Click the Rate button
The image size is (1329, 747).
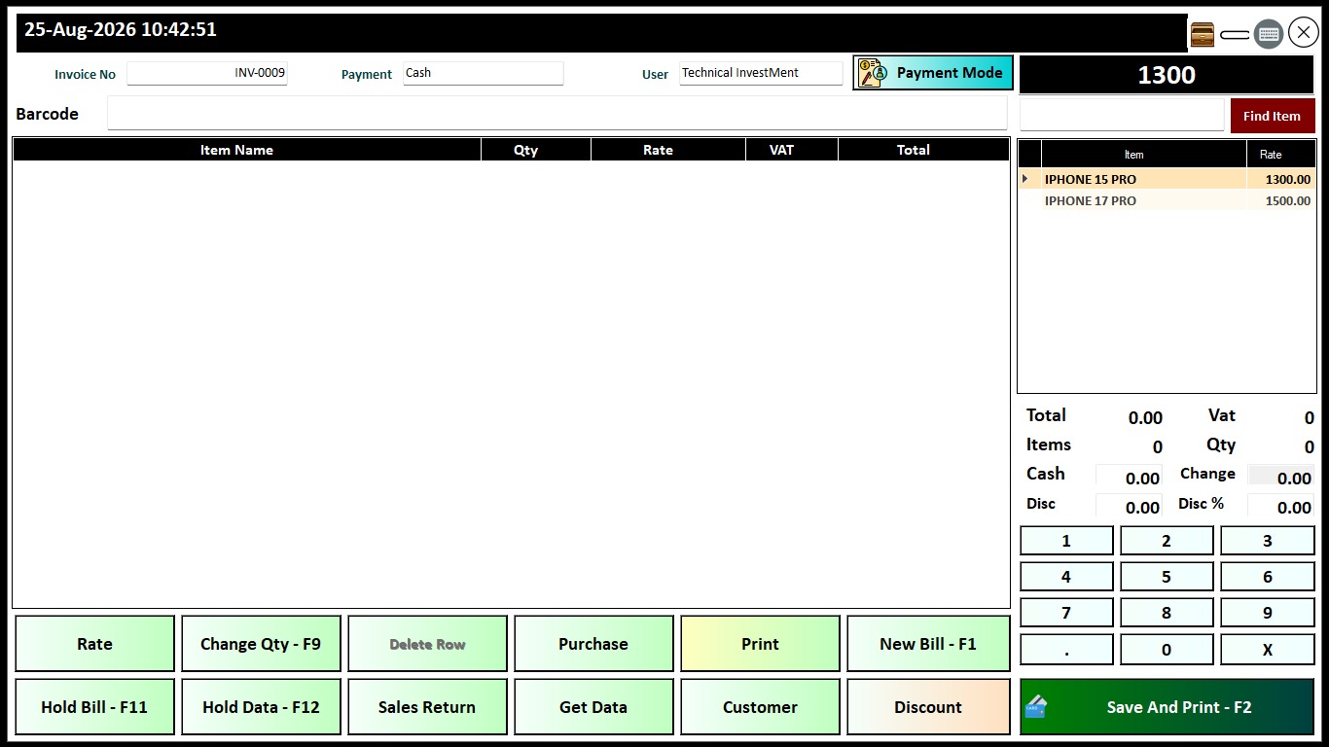pos(95,644)
